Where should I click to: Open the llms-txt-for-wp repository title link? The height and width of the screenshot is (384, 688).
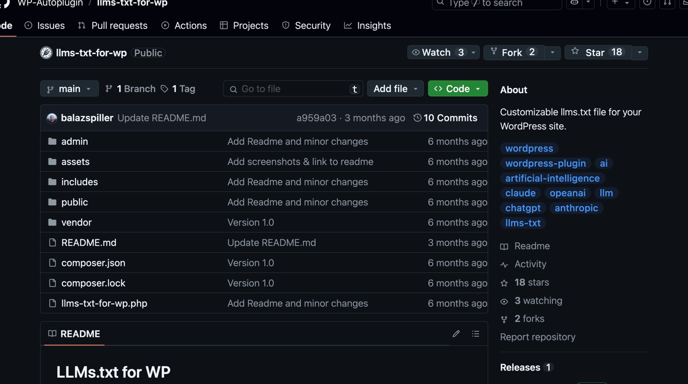pos(92,53)
